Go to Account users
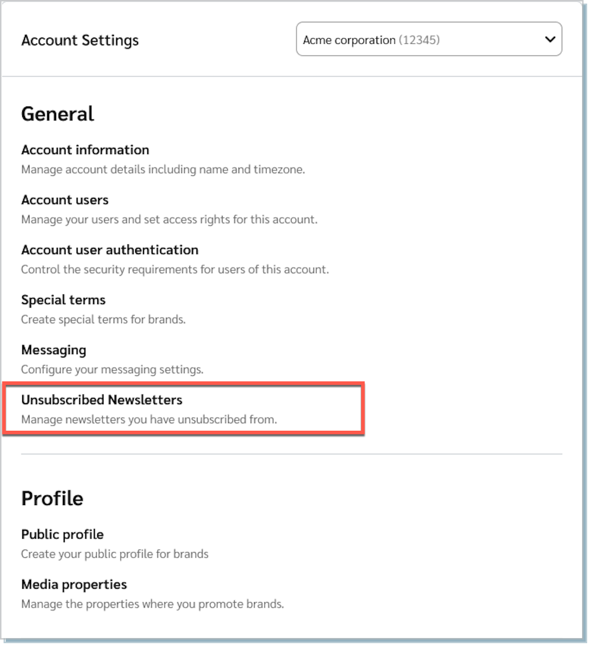Viewport: 590px width, 646px height. pyautogui.click(x=65, y=200)
